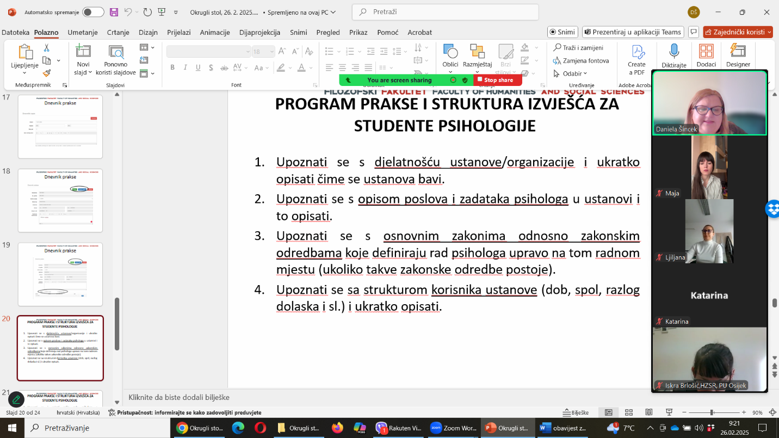This screenshot has height=438, width=779.
Task: Open the font size dropdown showing 18
Action: tap(264, 52)
